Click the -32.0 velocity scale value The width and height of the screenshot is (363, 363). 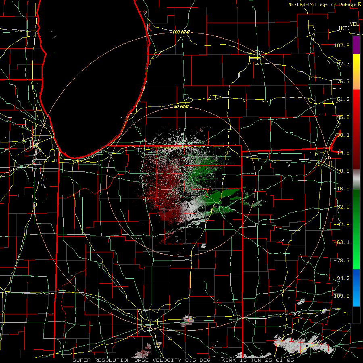tap(342, 207)
